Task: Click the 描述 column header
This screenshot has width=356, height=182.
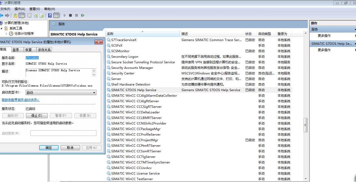Action: [x=212, y=34]
